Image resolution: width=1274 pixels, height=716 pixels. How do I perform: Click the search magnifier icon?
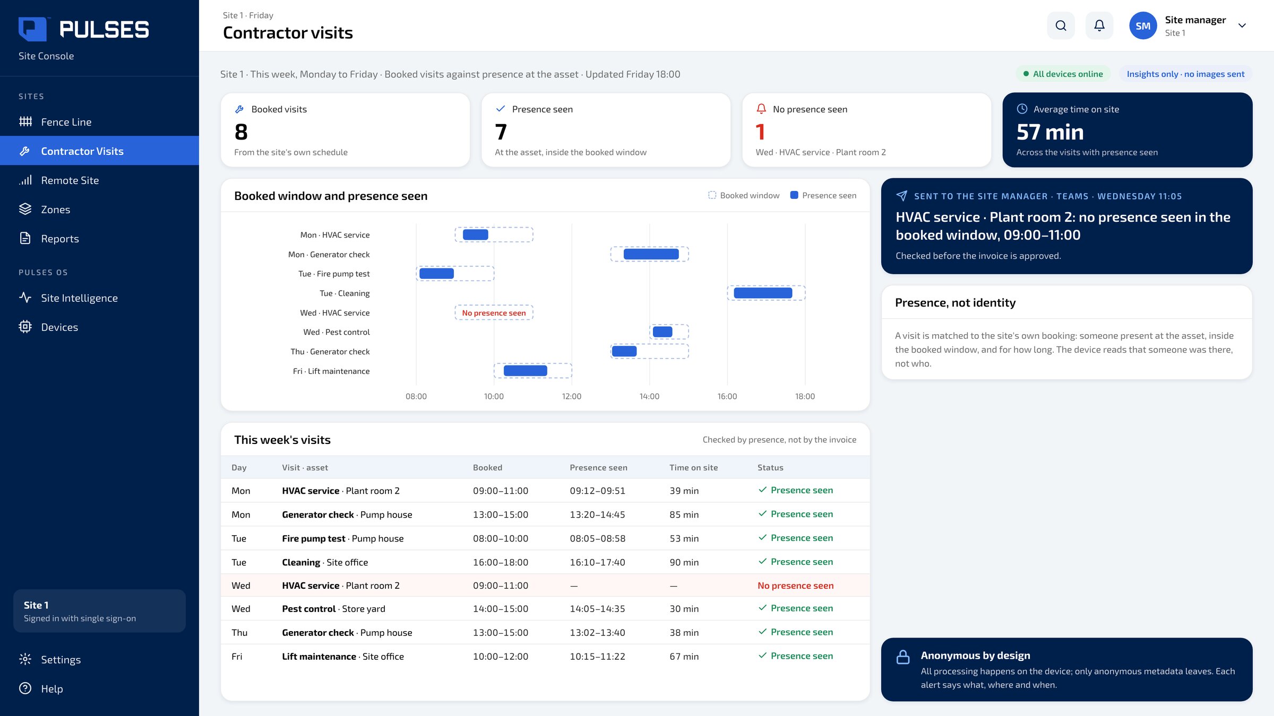click(1061, 25)
